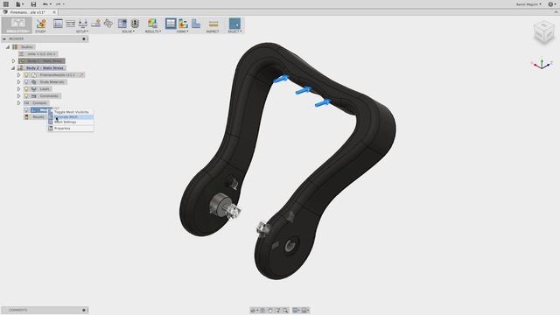Choose Generate Mesh from context menu
Viewport: 560px width, 315px height.
coord(71,117)
